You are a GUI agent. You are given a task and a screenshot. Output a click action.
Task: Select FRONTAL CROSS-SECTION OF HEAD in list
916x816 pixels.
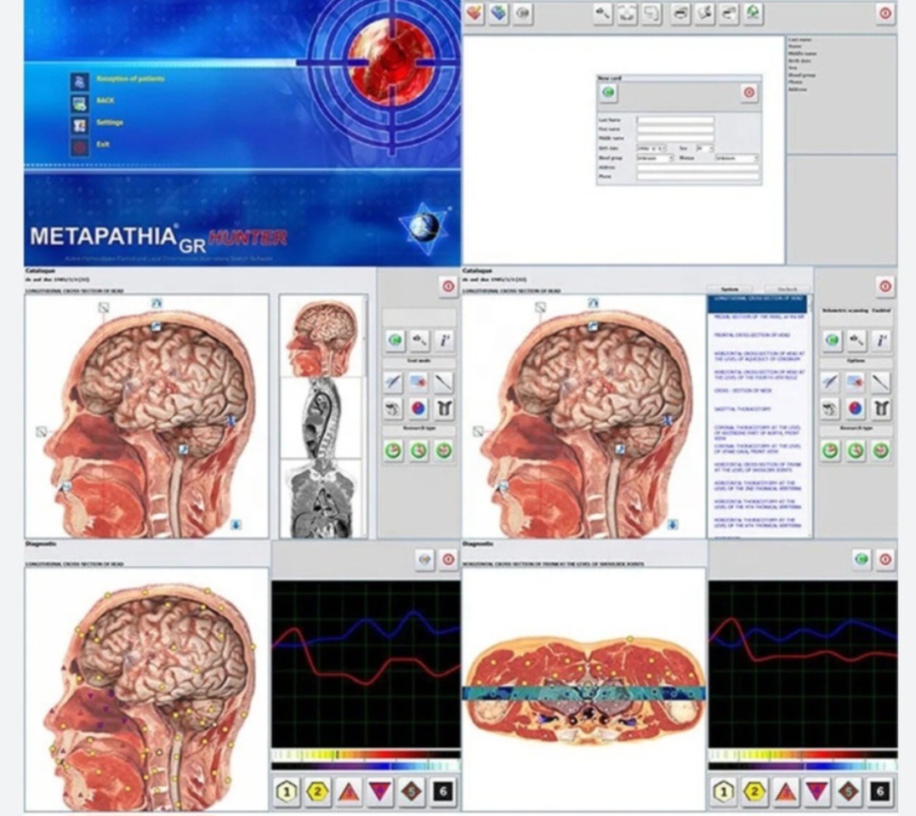[751, 335]
